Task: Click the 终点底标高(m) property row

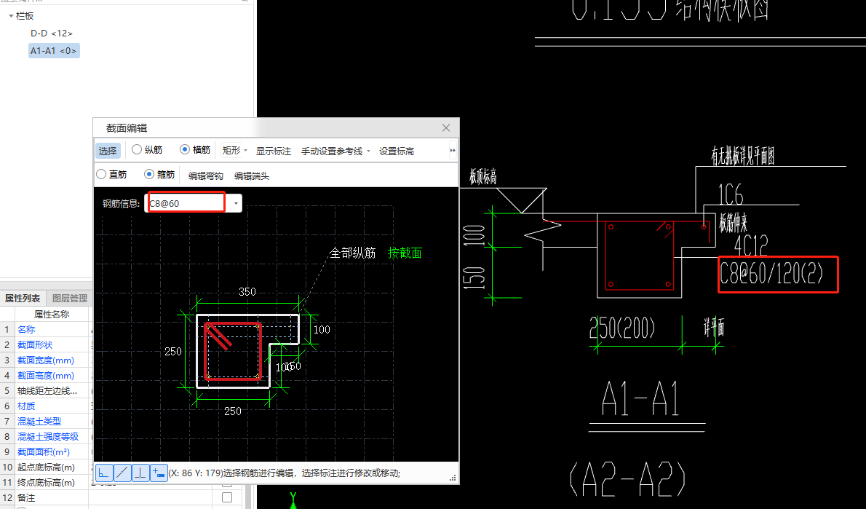Action: (52, 483)
